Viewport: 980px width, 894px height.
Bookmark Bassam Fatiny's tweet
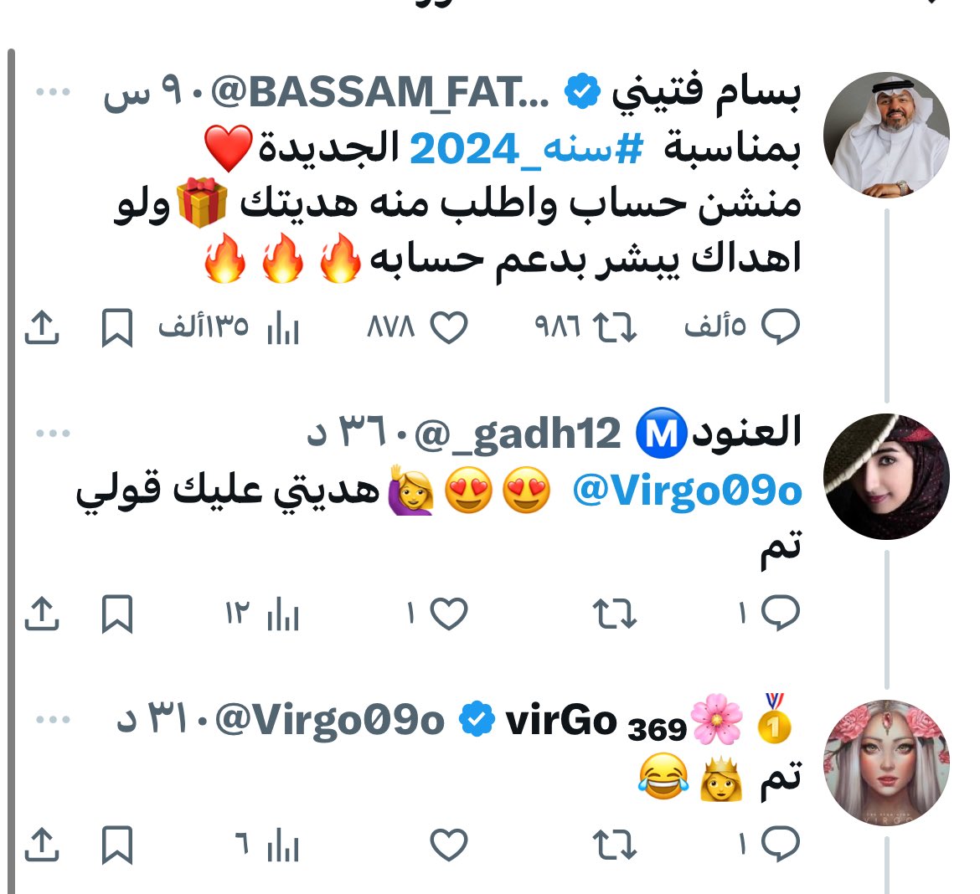point(117,327)
